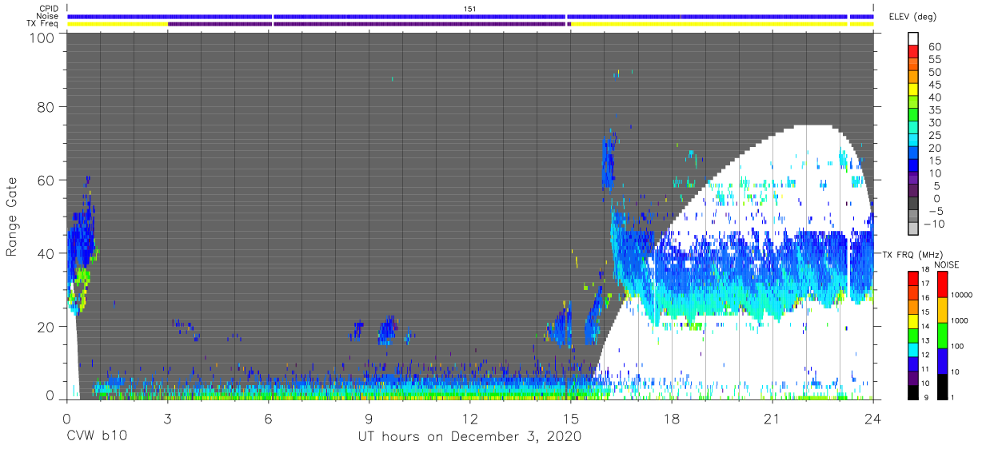Click the UT hour tick 3
This screenshot has width=982, height=453.
pos(167,418)
